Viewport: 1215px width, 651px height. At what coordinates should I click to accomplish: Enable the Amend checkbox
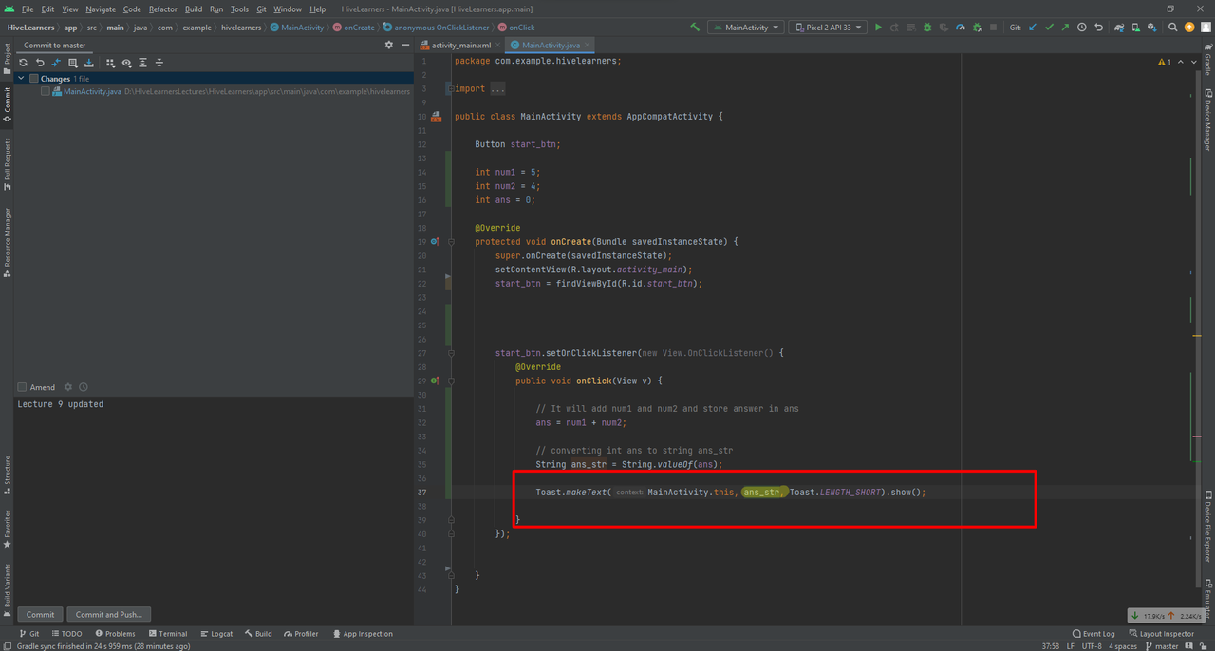coord(22,387)
